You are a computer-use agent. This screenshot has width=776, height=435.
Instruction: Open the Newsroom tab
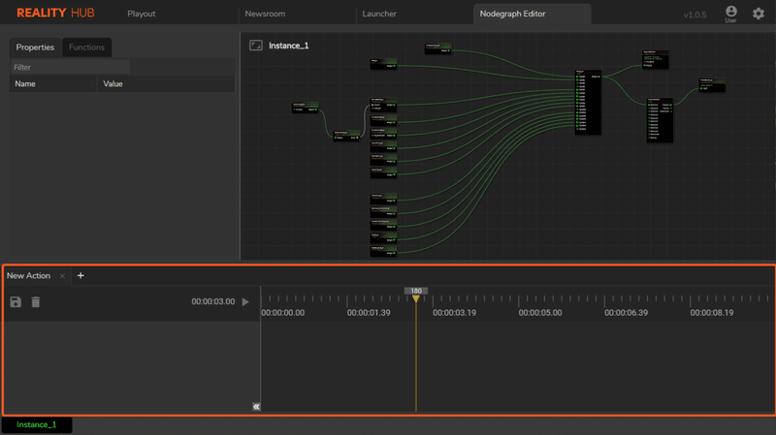[x=265, y=14]
